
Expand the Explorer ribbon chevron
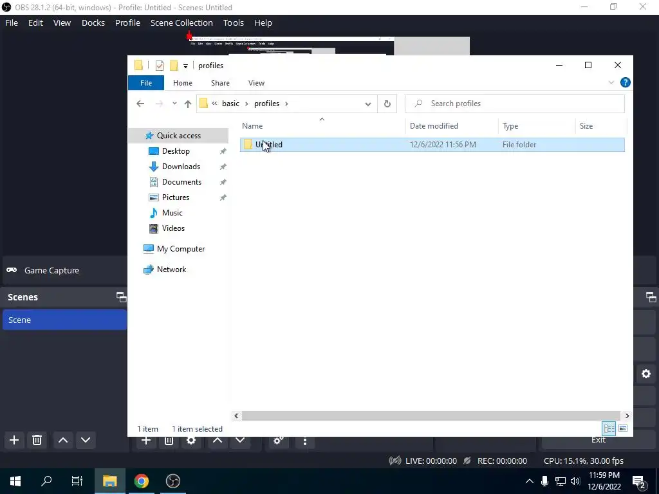611,82
